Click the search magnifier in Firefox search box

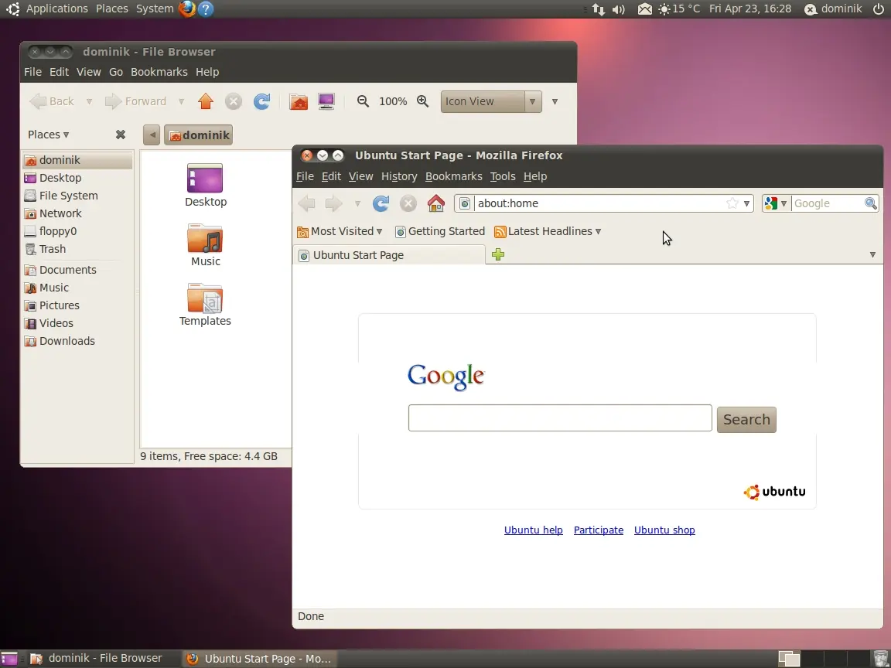(x=871, y=203)
